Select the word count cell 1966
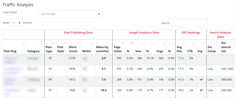 [x=72, y=90]
